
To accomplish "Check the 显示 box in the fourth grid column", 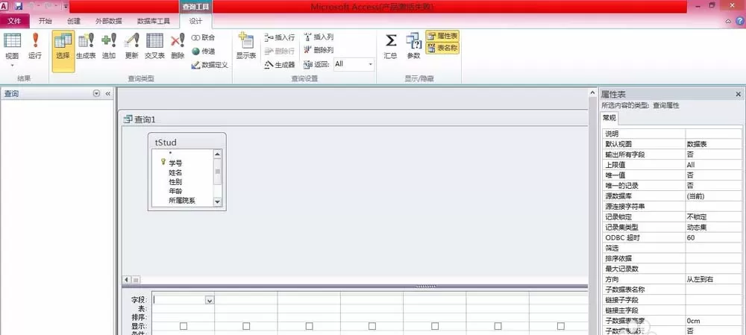I will pos(372,326).
